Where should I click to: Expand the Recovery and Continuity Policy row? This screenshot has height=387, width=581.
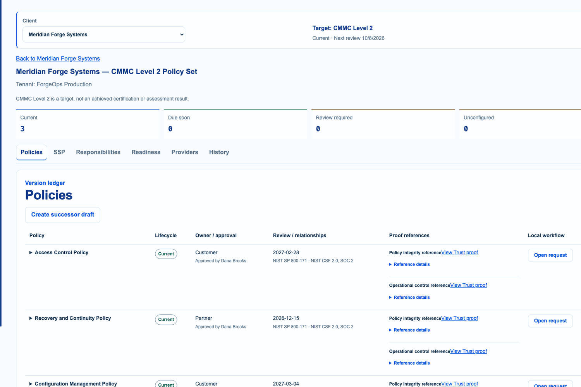click(70, 318)
